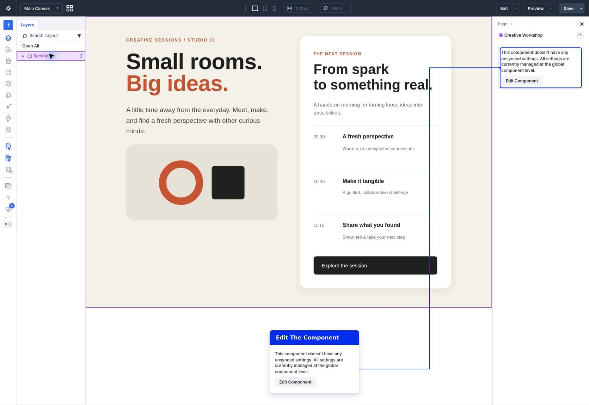Select the Layers tab
The width and height of the screenshot is (589, 405).
[27, 25]
